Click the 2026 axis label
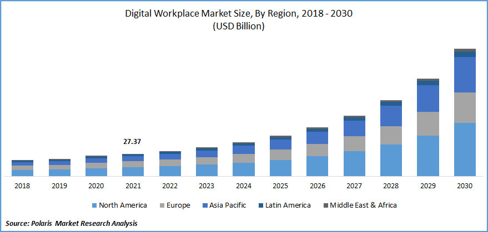 [318, 186]
